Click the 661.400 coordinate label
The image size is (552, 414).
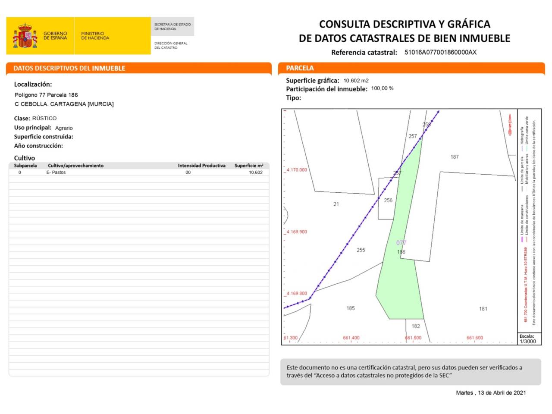[x=351, y=338]
